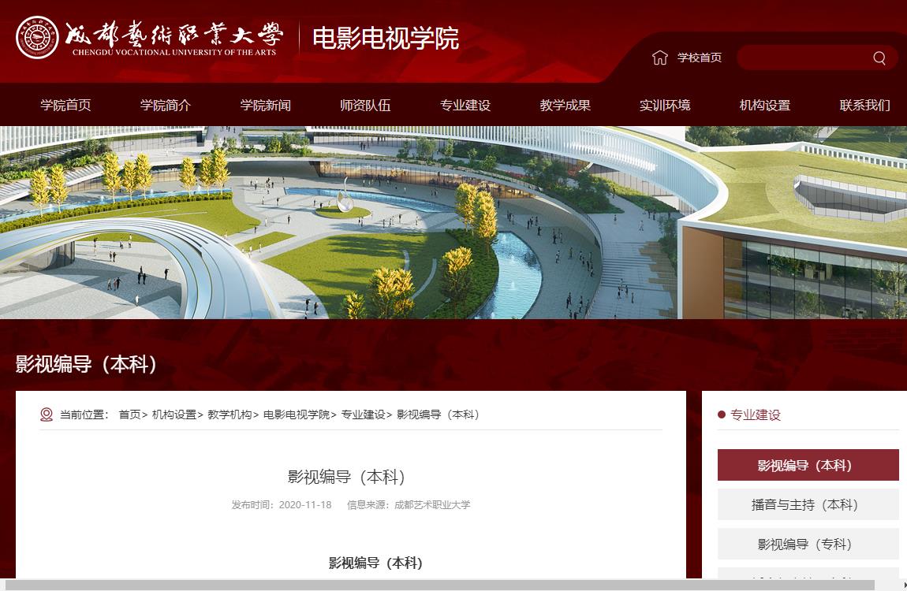Click the house icon beside 学校首页

(x=660, y=57)
